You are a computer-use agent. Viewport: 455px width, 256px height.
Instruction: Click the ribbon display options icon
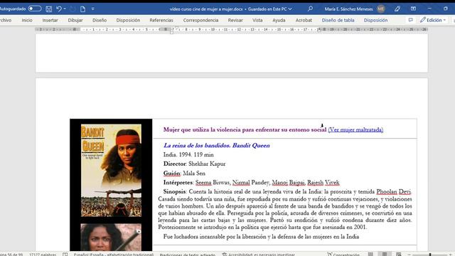pos(413,9)
